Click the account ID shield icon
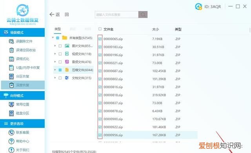This screenshot has width=251, height=153. (x=198, y=7)
